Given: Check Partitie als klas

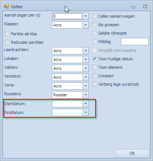Looking at the screenshot, I should (7, 34).
